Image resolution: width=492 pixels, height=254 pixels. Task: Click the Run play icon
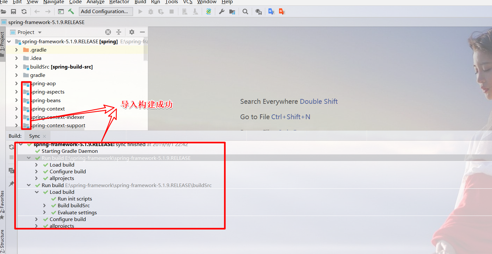tap(140, 12)
